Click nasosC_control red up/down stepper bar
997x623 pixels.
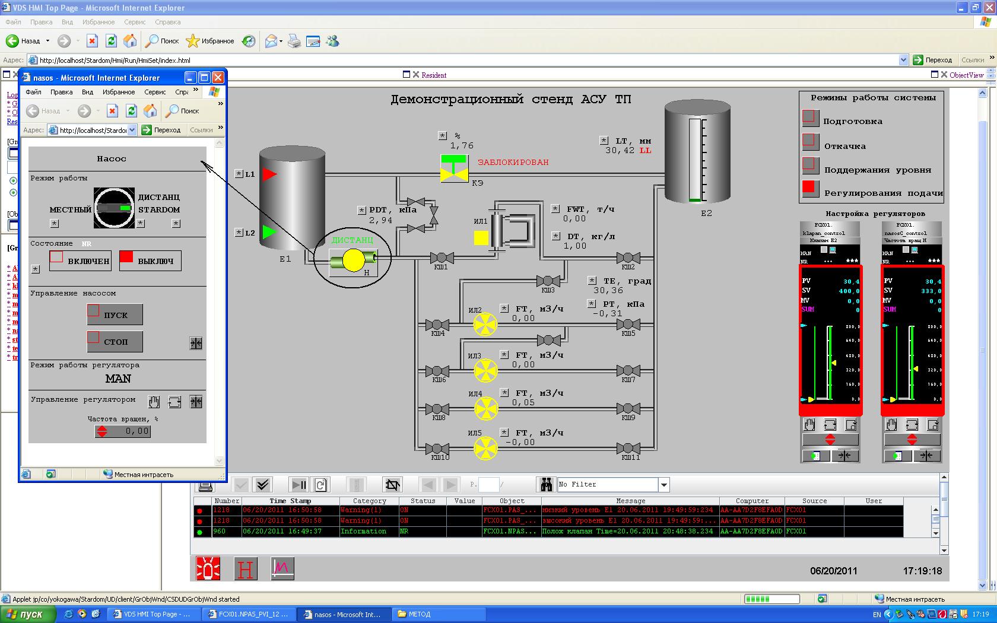tap(912, 440)
